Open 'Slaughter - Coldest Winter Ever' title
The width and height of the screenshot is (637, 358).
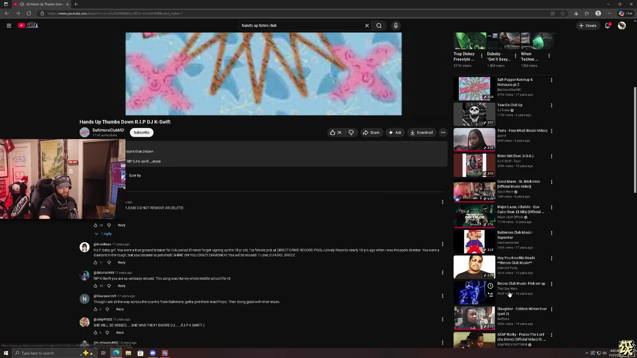522,311
